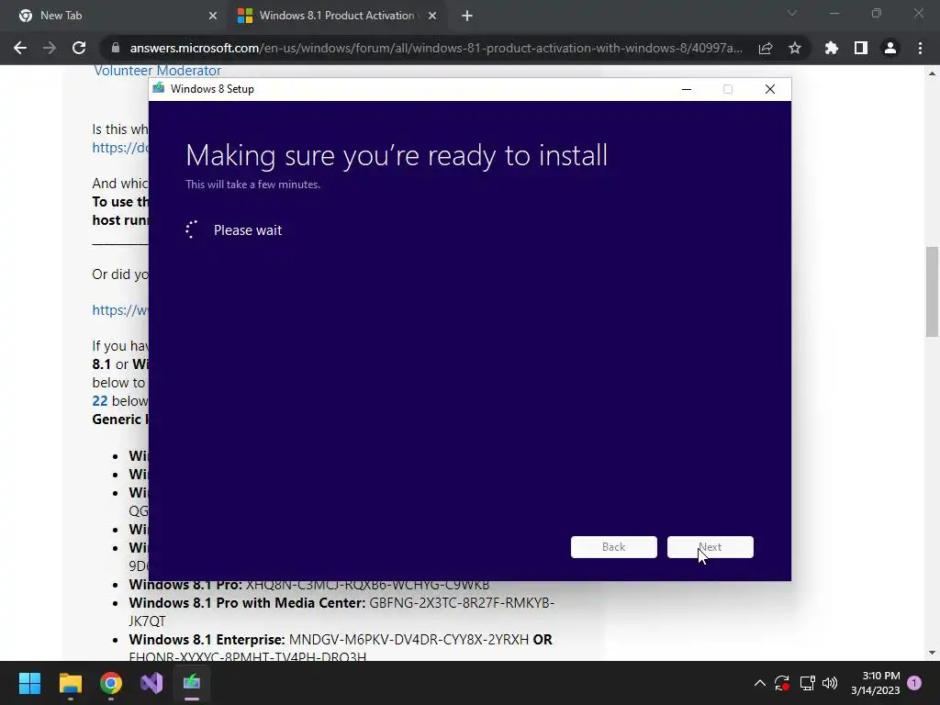Viewport: 940px width, 705px height.
Task: Click the URL address bar
Action: point(436,48)
